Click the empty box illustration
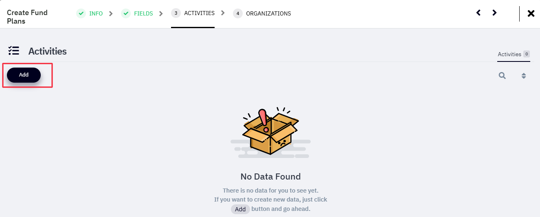Viewport: 540px width, 217px height. (270, 132)
